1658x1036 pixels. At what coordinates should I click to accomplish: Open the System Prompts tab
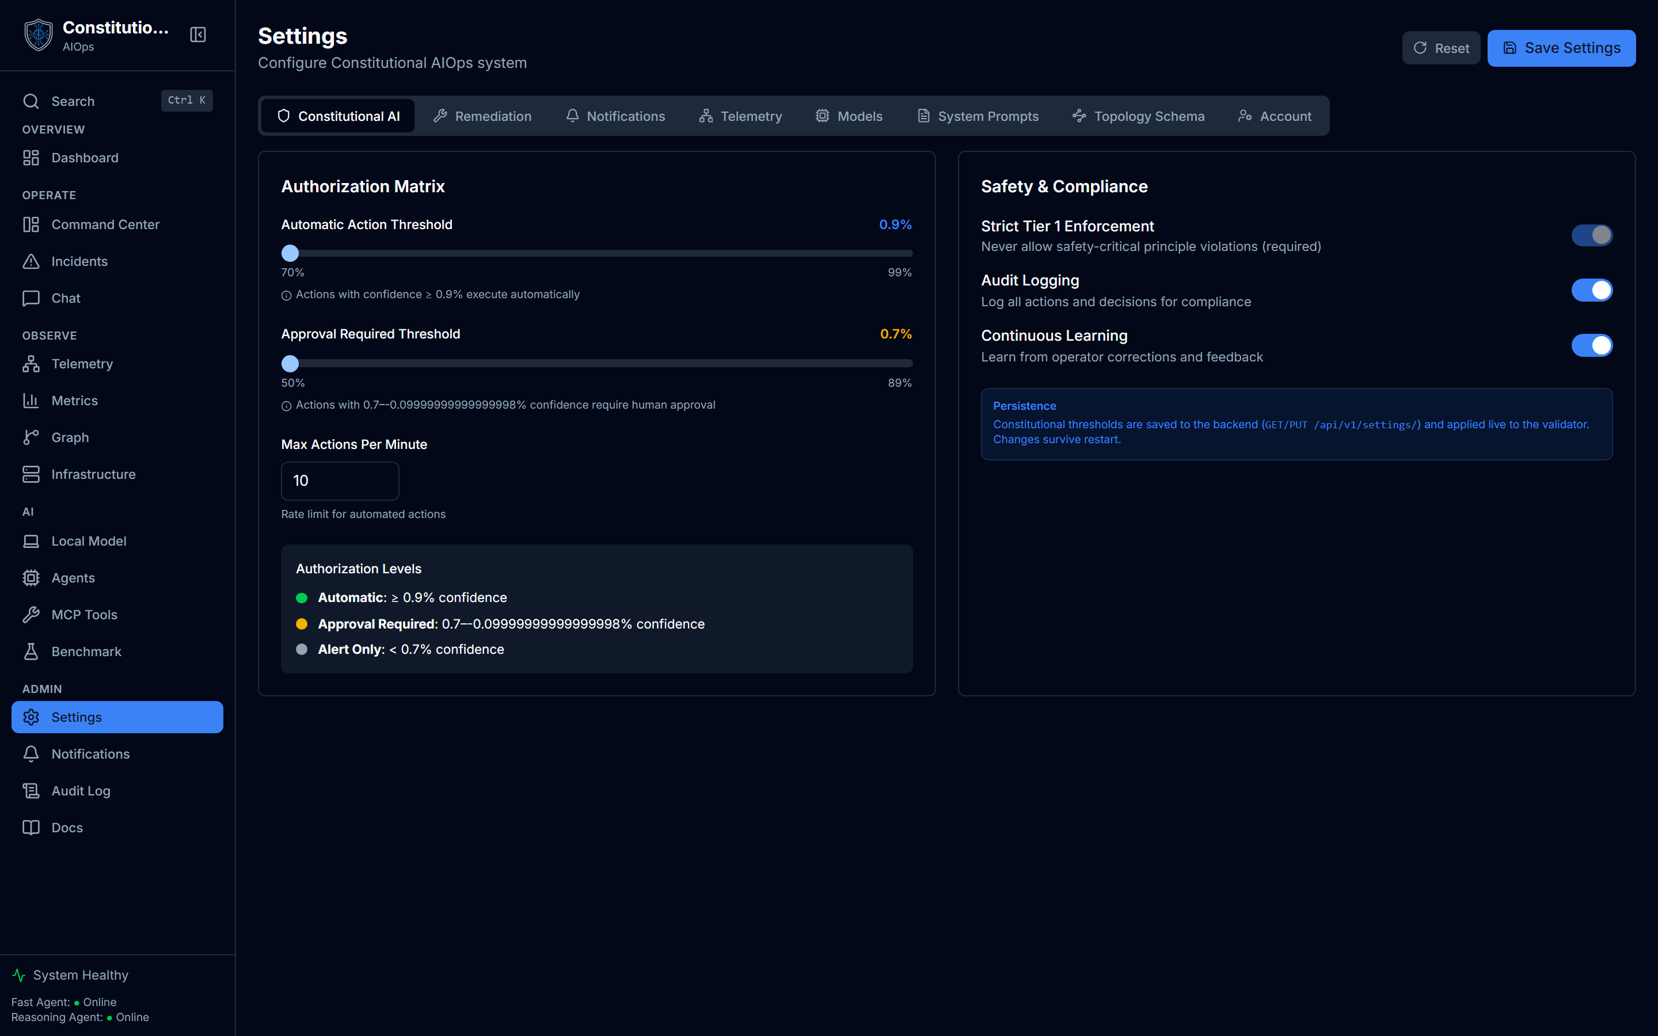pyautogui.click(x=978, y=116)
